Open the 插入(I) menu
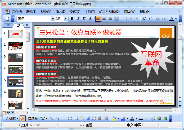This screenshot has height=130, width=184. click(x=60, y=12)
